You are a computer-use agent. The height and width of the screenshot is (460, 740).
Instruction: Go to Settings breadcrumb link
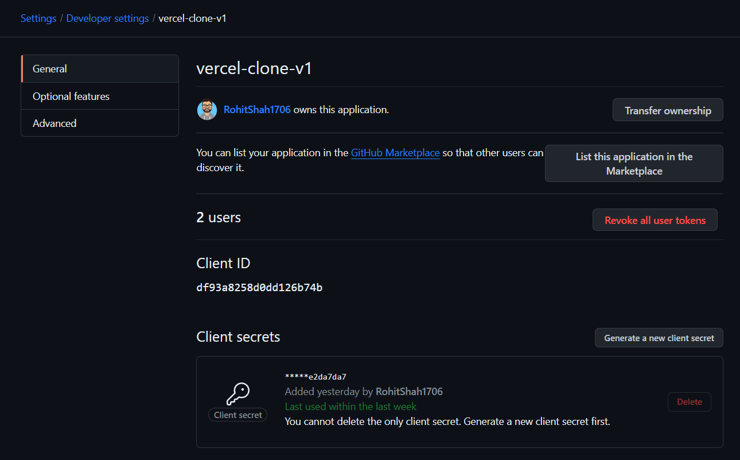(x=38, y=18)
